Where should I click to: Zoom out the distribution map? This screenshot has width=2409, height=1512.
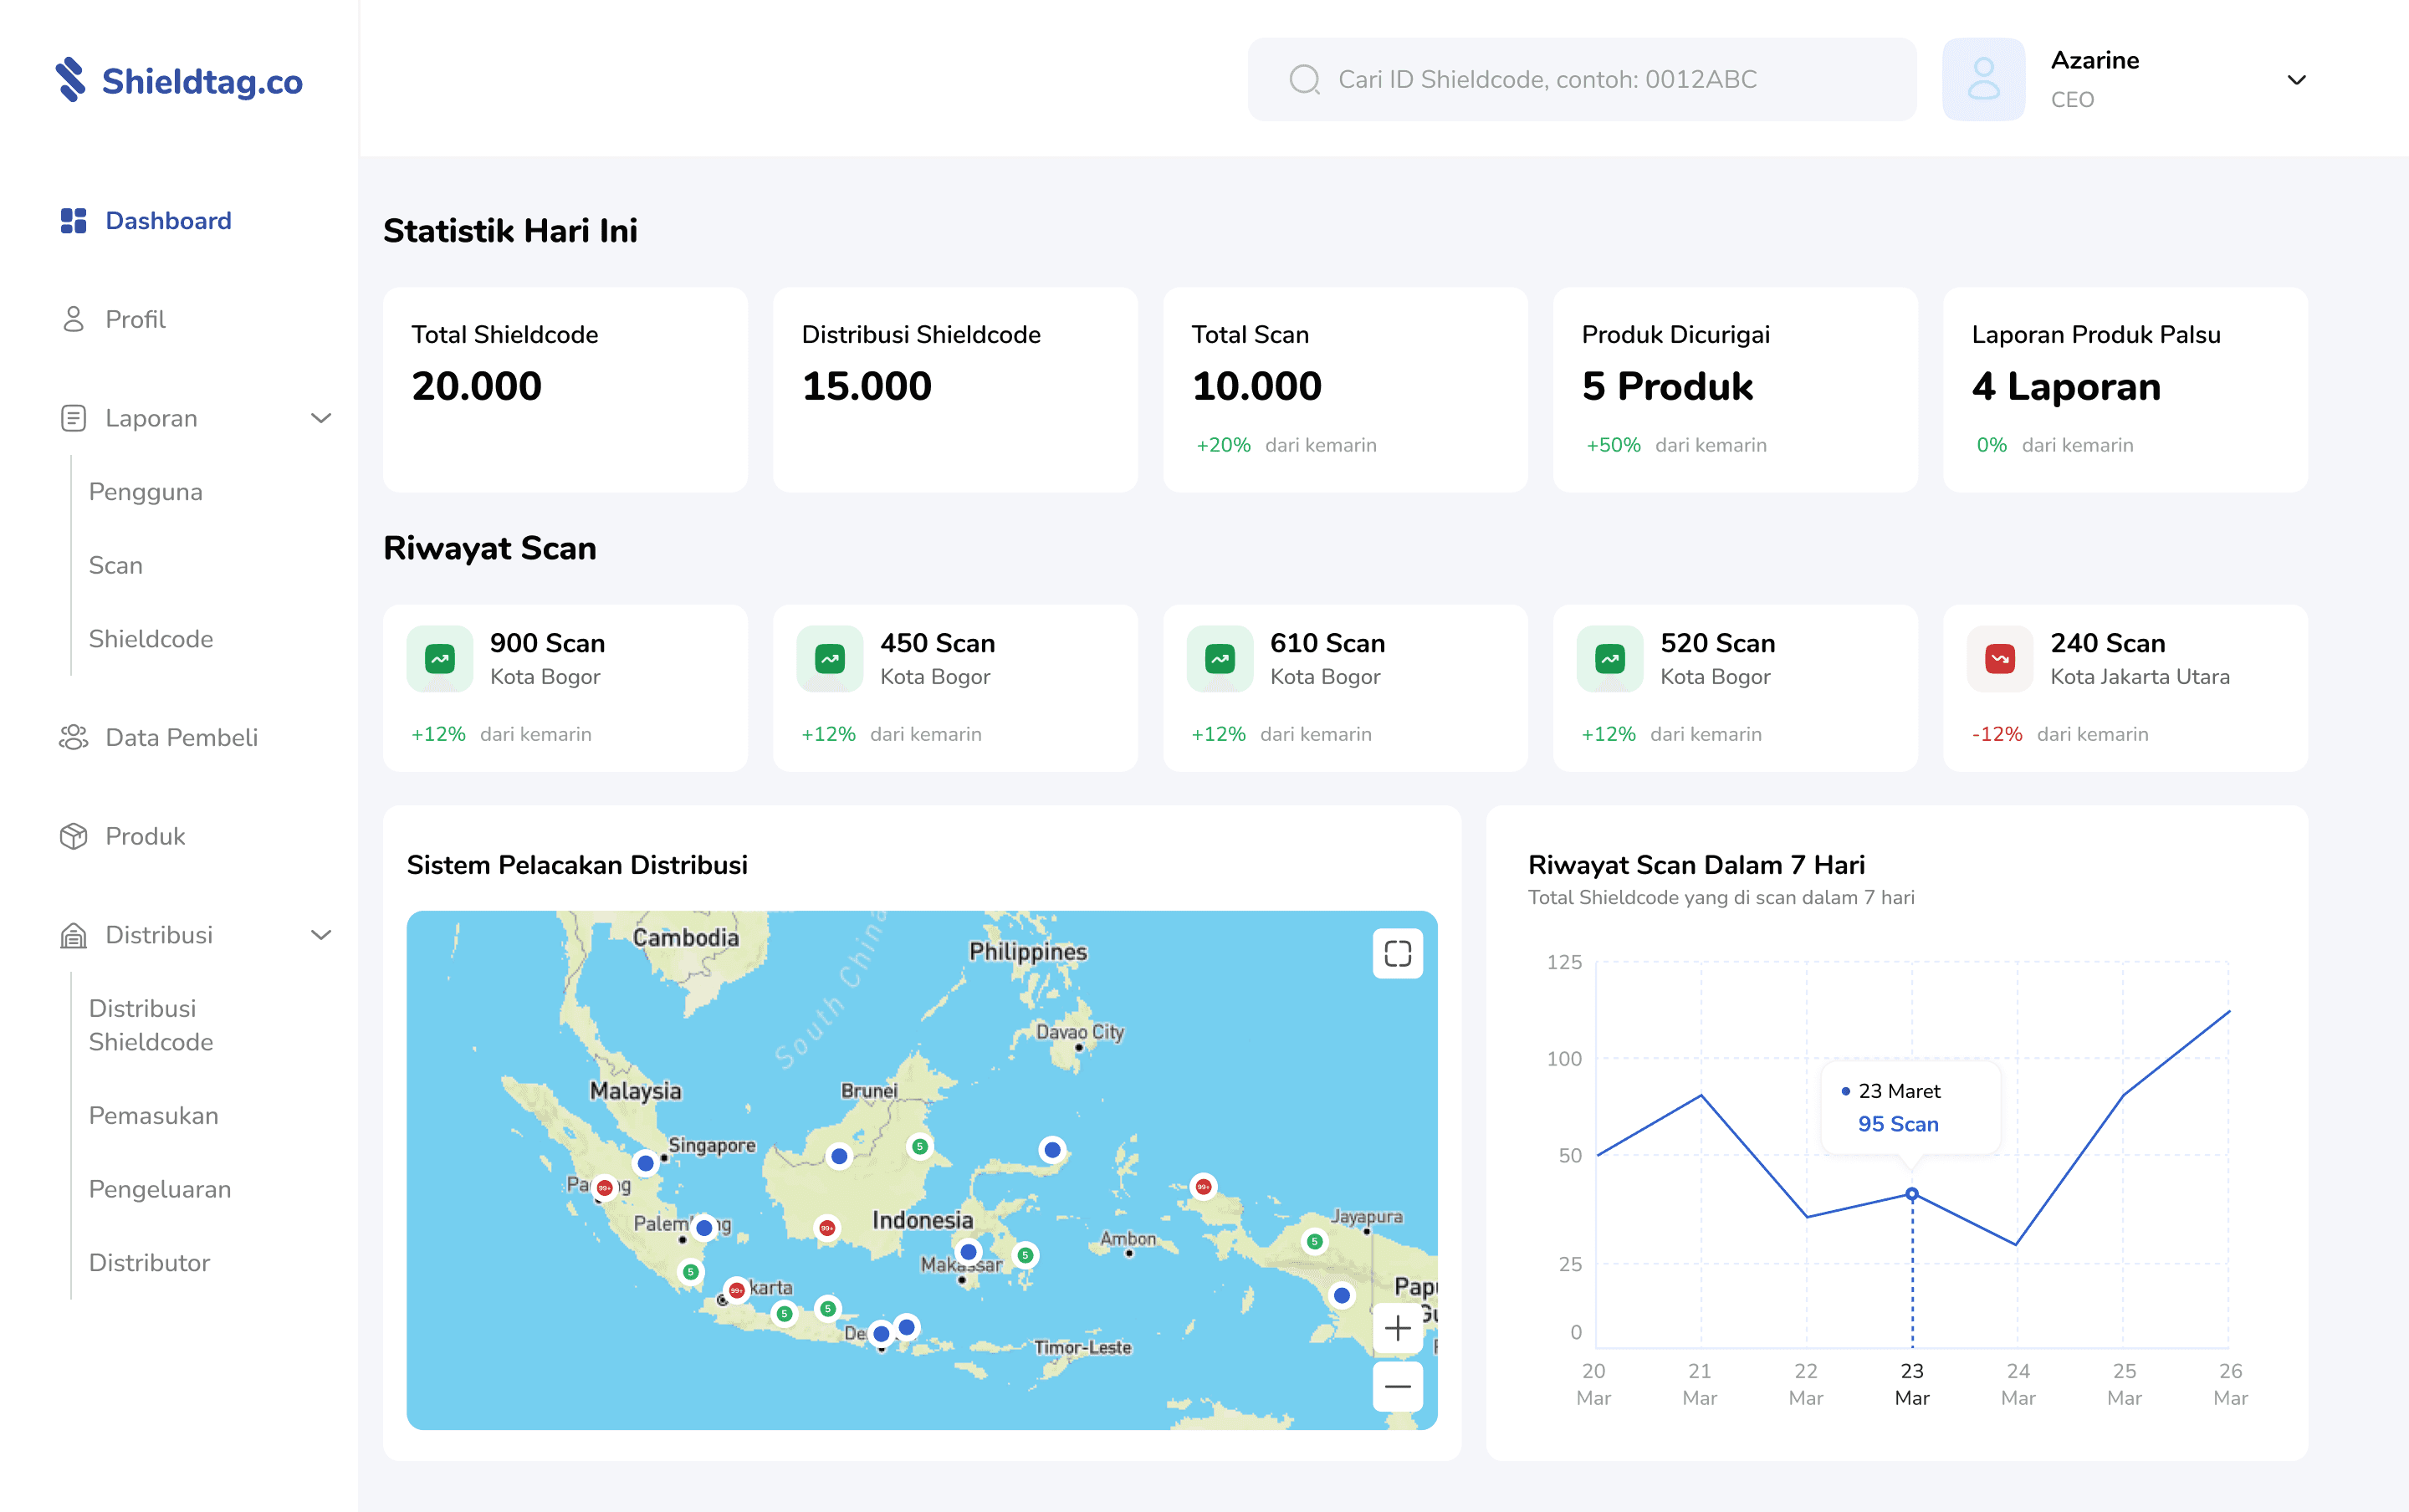pos(1398,1386)
